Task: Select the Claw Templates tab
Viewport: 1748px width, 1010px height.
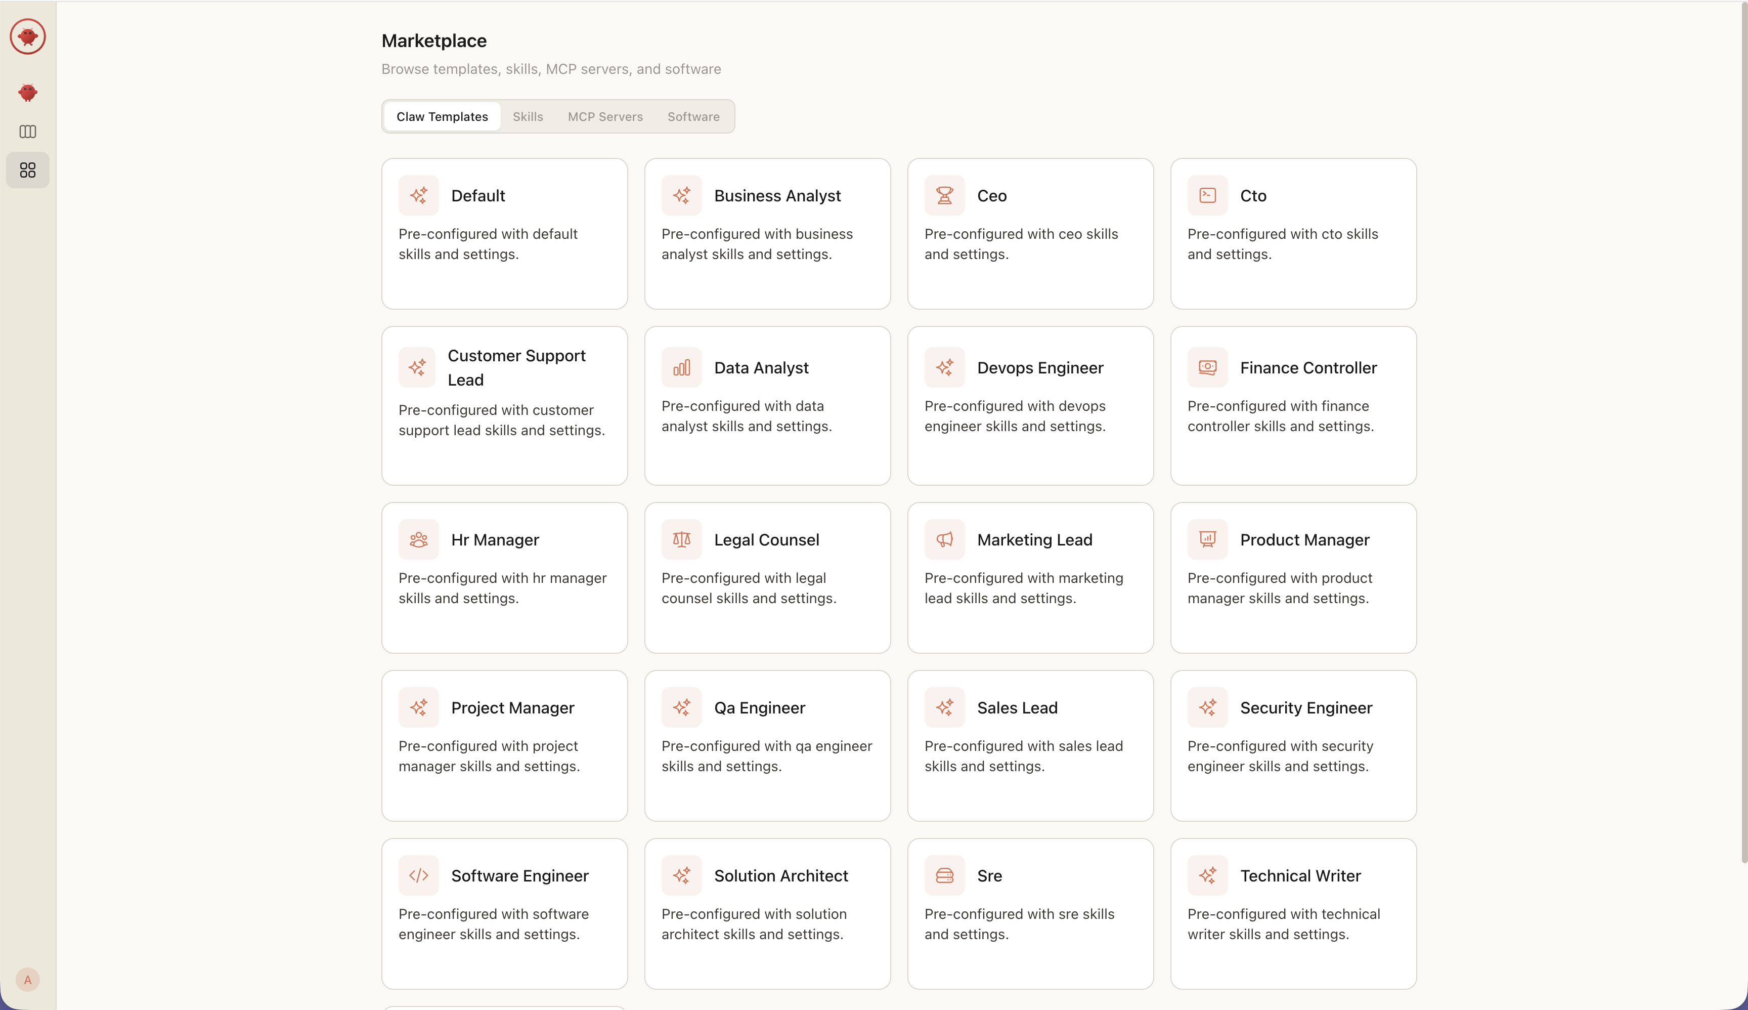Action: pos(442,116)
